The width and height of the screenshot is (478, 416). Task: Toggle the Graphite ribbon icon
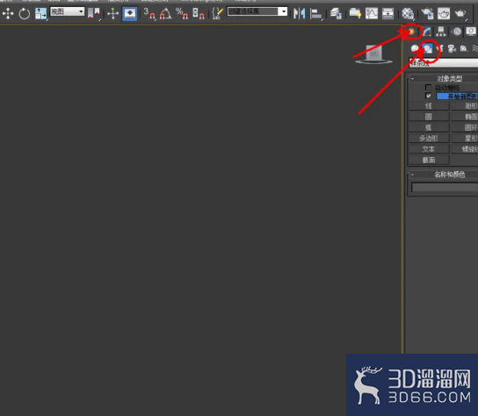(355, 14)
